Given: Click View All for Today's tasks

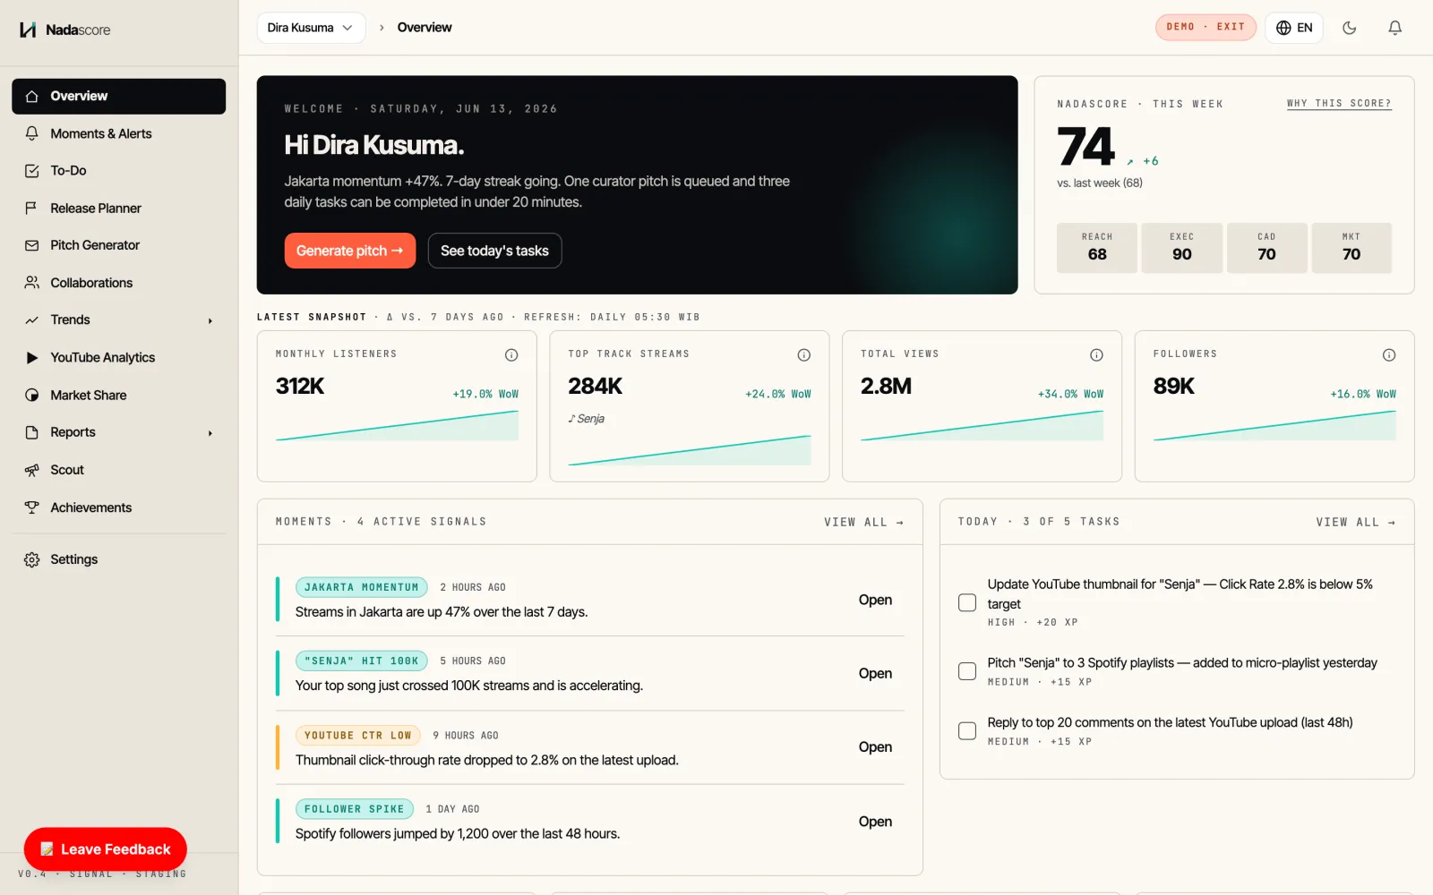Looking at the screenshot, I should tap(1356, 522).
